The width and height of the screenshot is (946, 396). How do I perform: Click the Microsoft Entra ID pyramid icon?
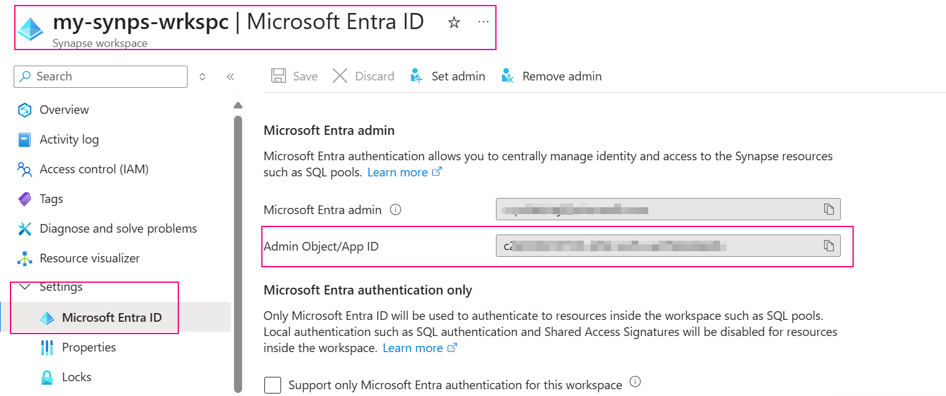pos(47,318)
